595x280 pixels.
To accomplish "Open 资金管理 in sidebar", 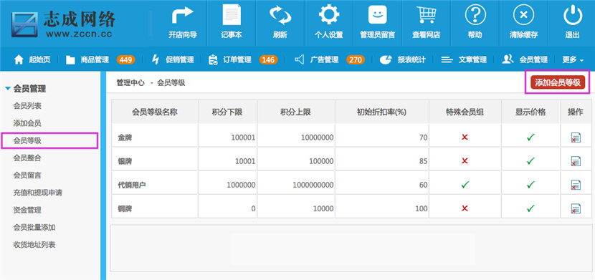I will (27, 210).
